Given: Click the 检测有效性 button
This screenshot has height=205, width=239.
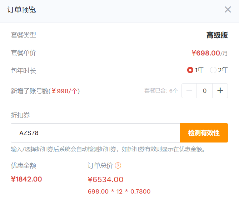Looking at the screenshot, I should coord(204,133).
